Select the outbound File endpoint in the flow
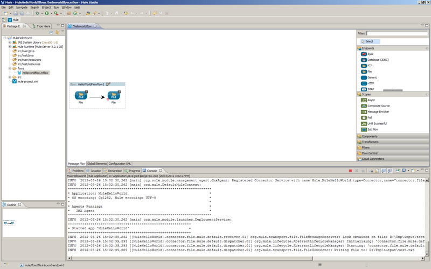 click(114, 96)
